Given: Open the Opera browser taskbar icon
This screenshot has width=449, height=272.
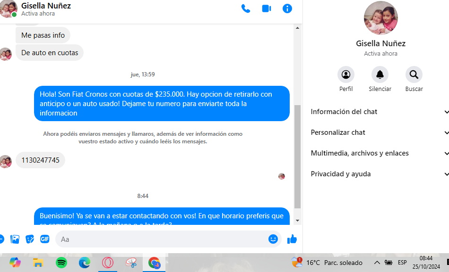Looking at the screenshot, I should point(108,263).
